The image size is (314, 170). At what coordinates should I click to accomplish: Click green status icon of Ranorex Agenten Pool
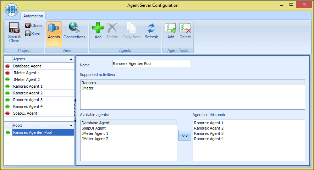pos(8,132)
